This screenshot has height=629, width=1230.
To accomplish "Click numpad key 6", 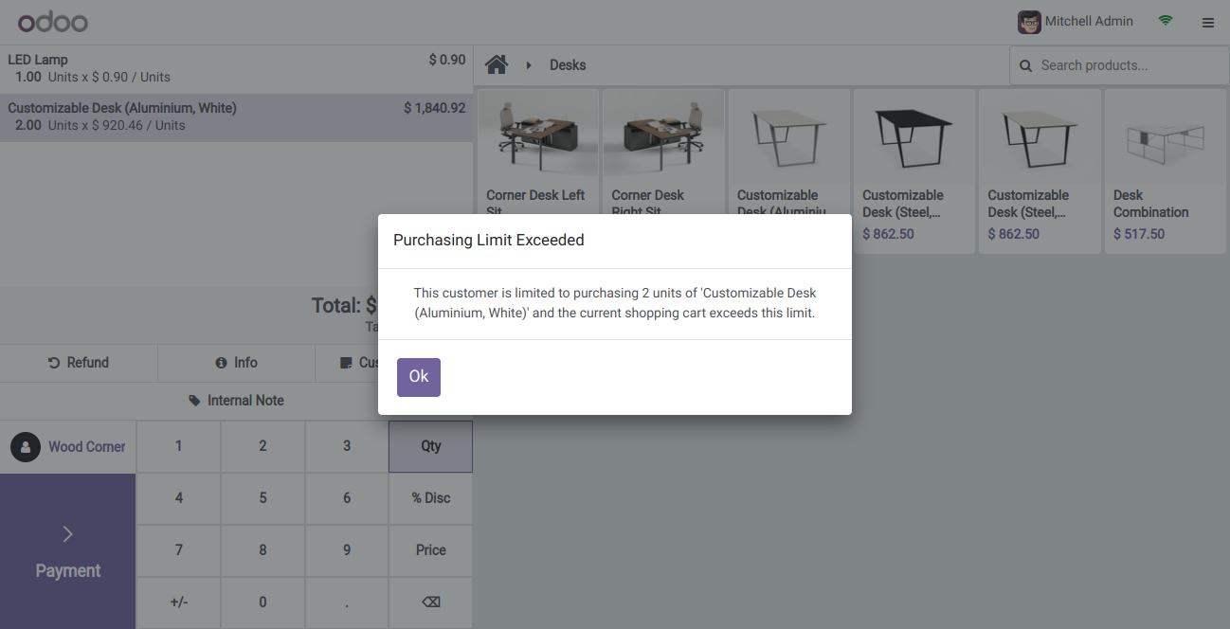I will [x=347, y=498].
